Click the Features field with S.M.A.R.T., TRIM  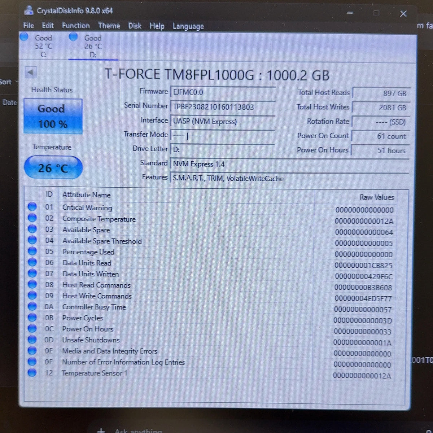(x=290, y=178)
